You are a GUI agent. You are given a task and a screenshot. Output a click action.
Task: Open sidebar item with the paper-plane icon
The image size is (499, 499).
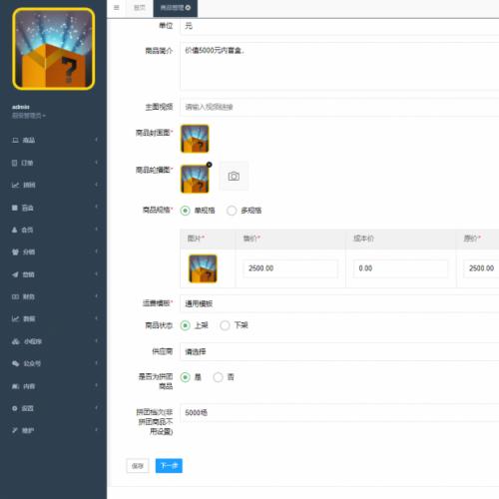pos(53,274)
